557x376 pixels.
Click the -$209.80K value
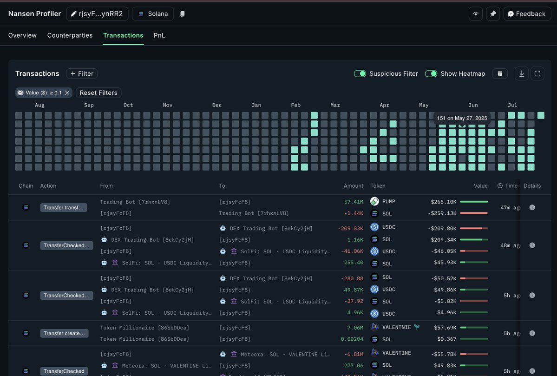click(442, 228)
